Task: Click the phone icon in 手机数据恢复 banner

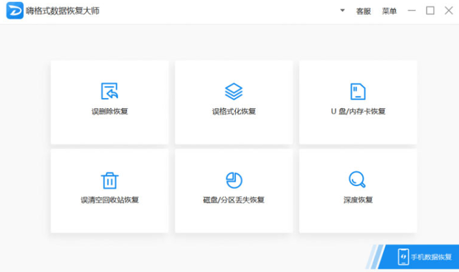Action: [x=403, y=257]
